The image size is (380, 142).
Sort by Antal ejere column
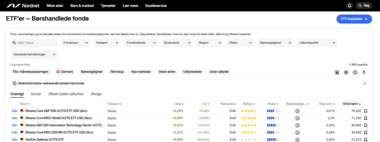click(x=352, y=104)
